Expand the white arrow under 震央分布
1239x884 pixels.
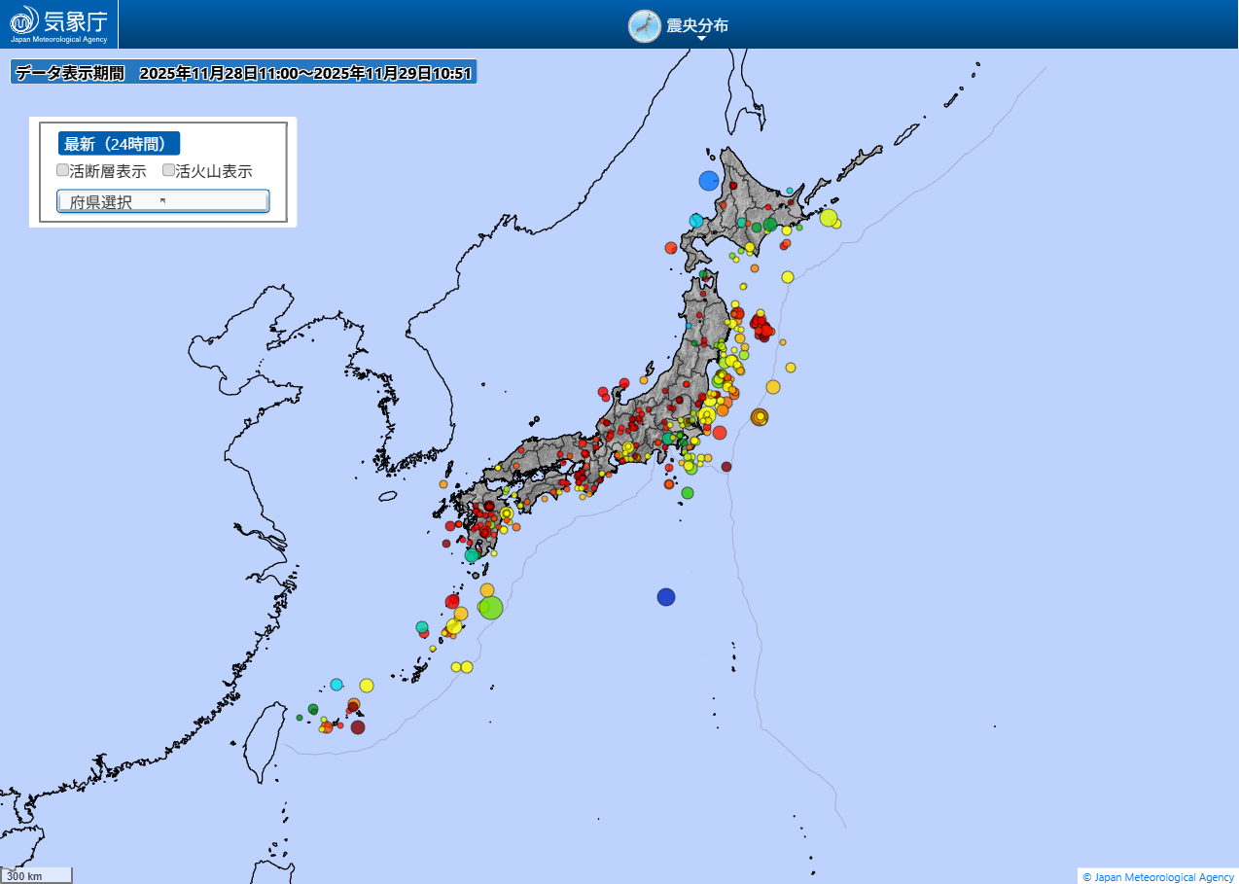point(701,39)
